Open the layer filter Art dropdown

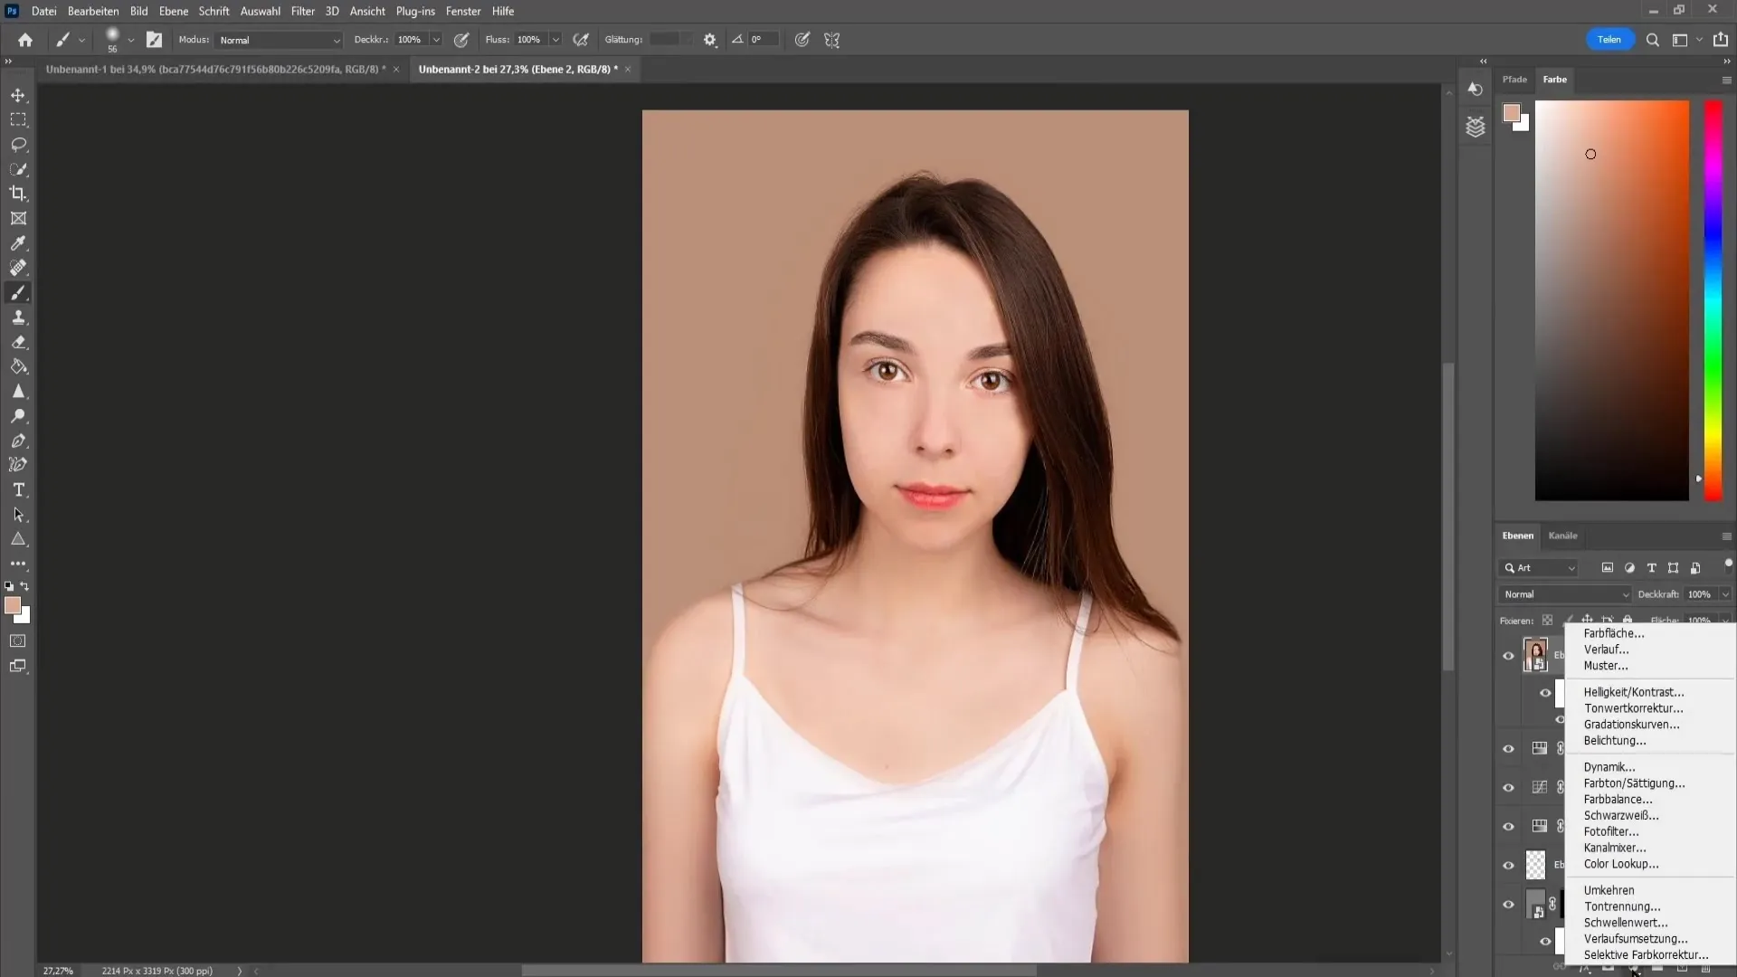1539,568
